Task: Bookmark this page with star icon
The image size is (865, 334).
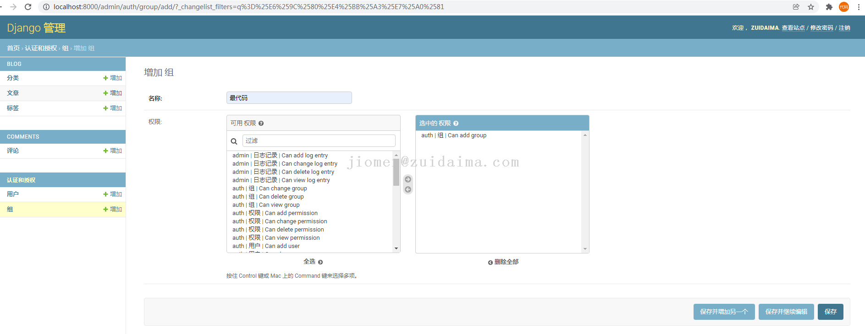Action: click(x=811, y=7)
